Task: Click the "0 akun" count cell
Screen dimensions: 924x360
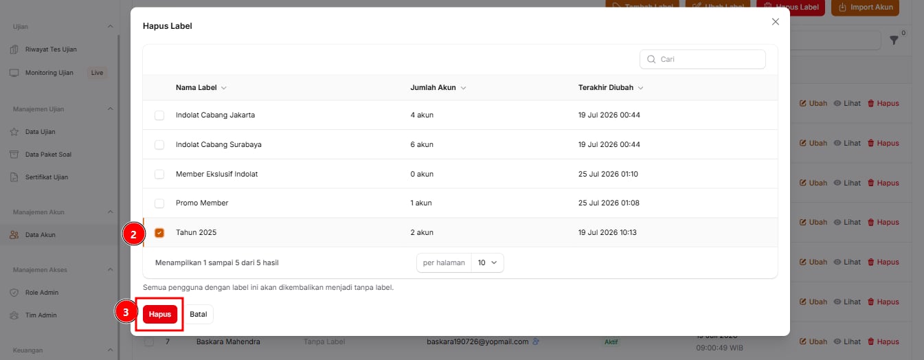Action: coord(422,175)
